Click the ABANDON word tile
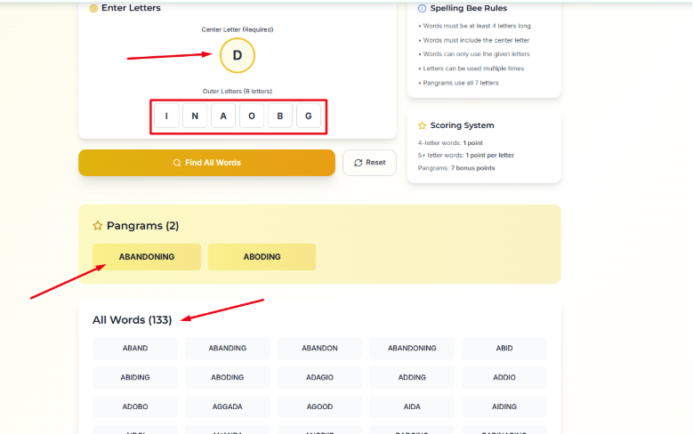 [319, 349]
